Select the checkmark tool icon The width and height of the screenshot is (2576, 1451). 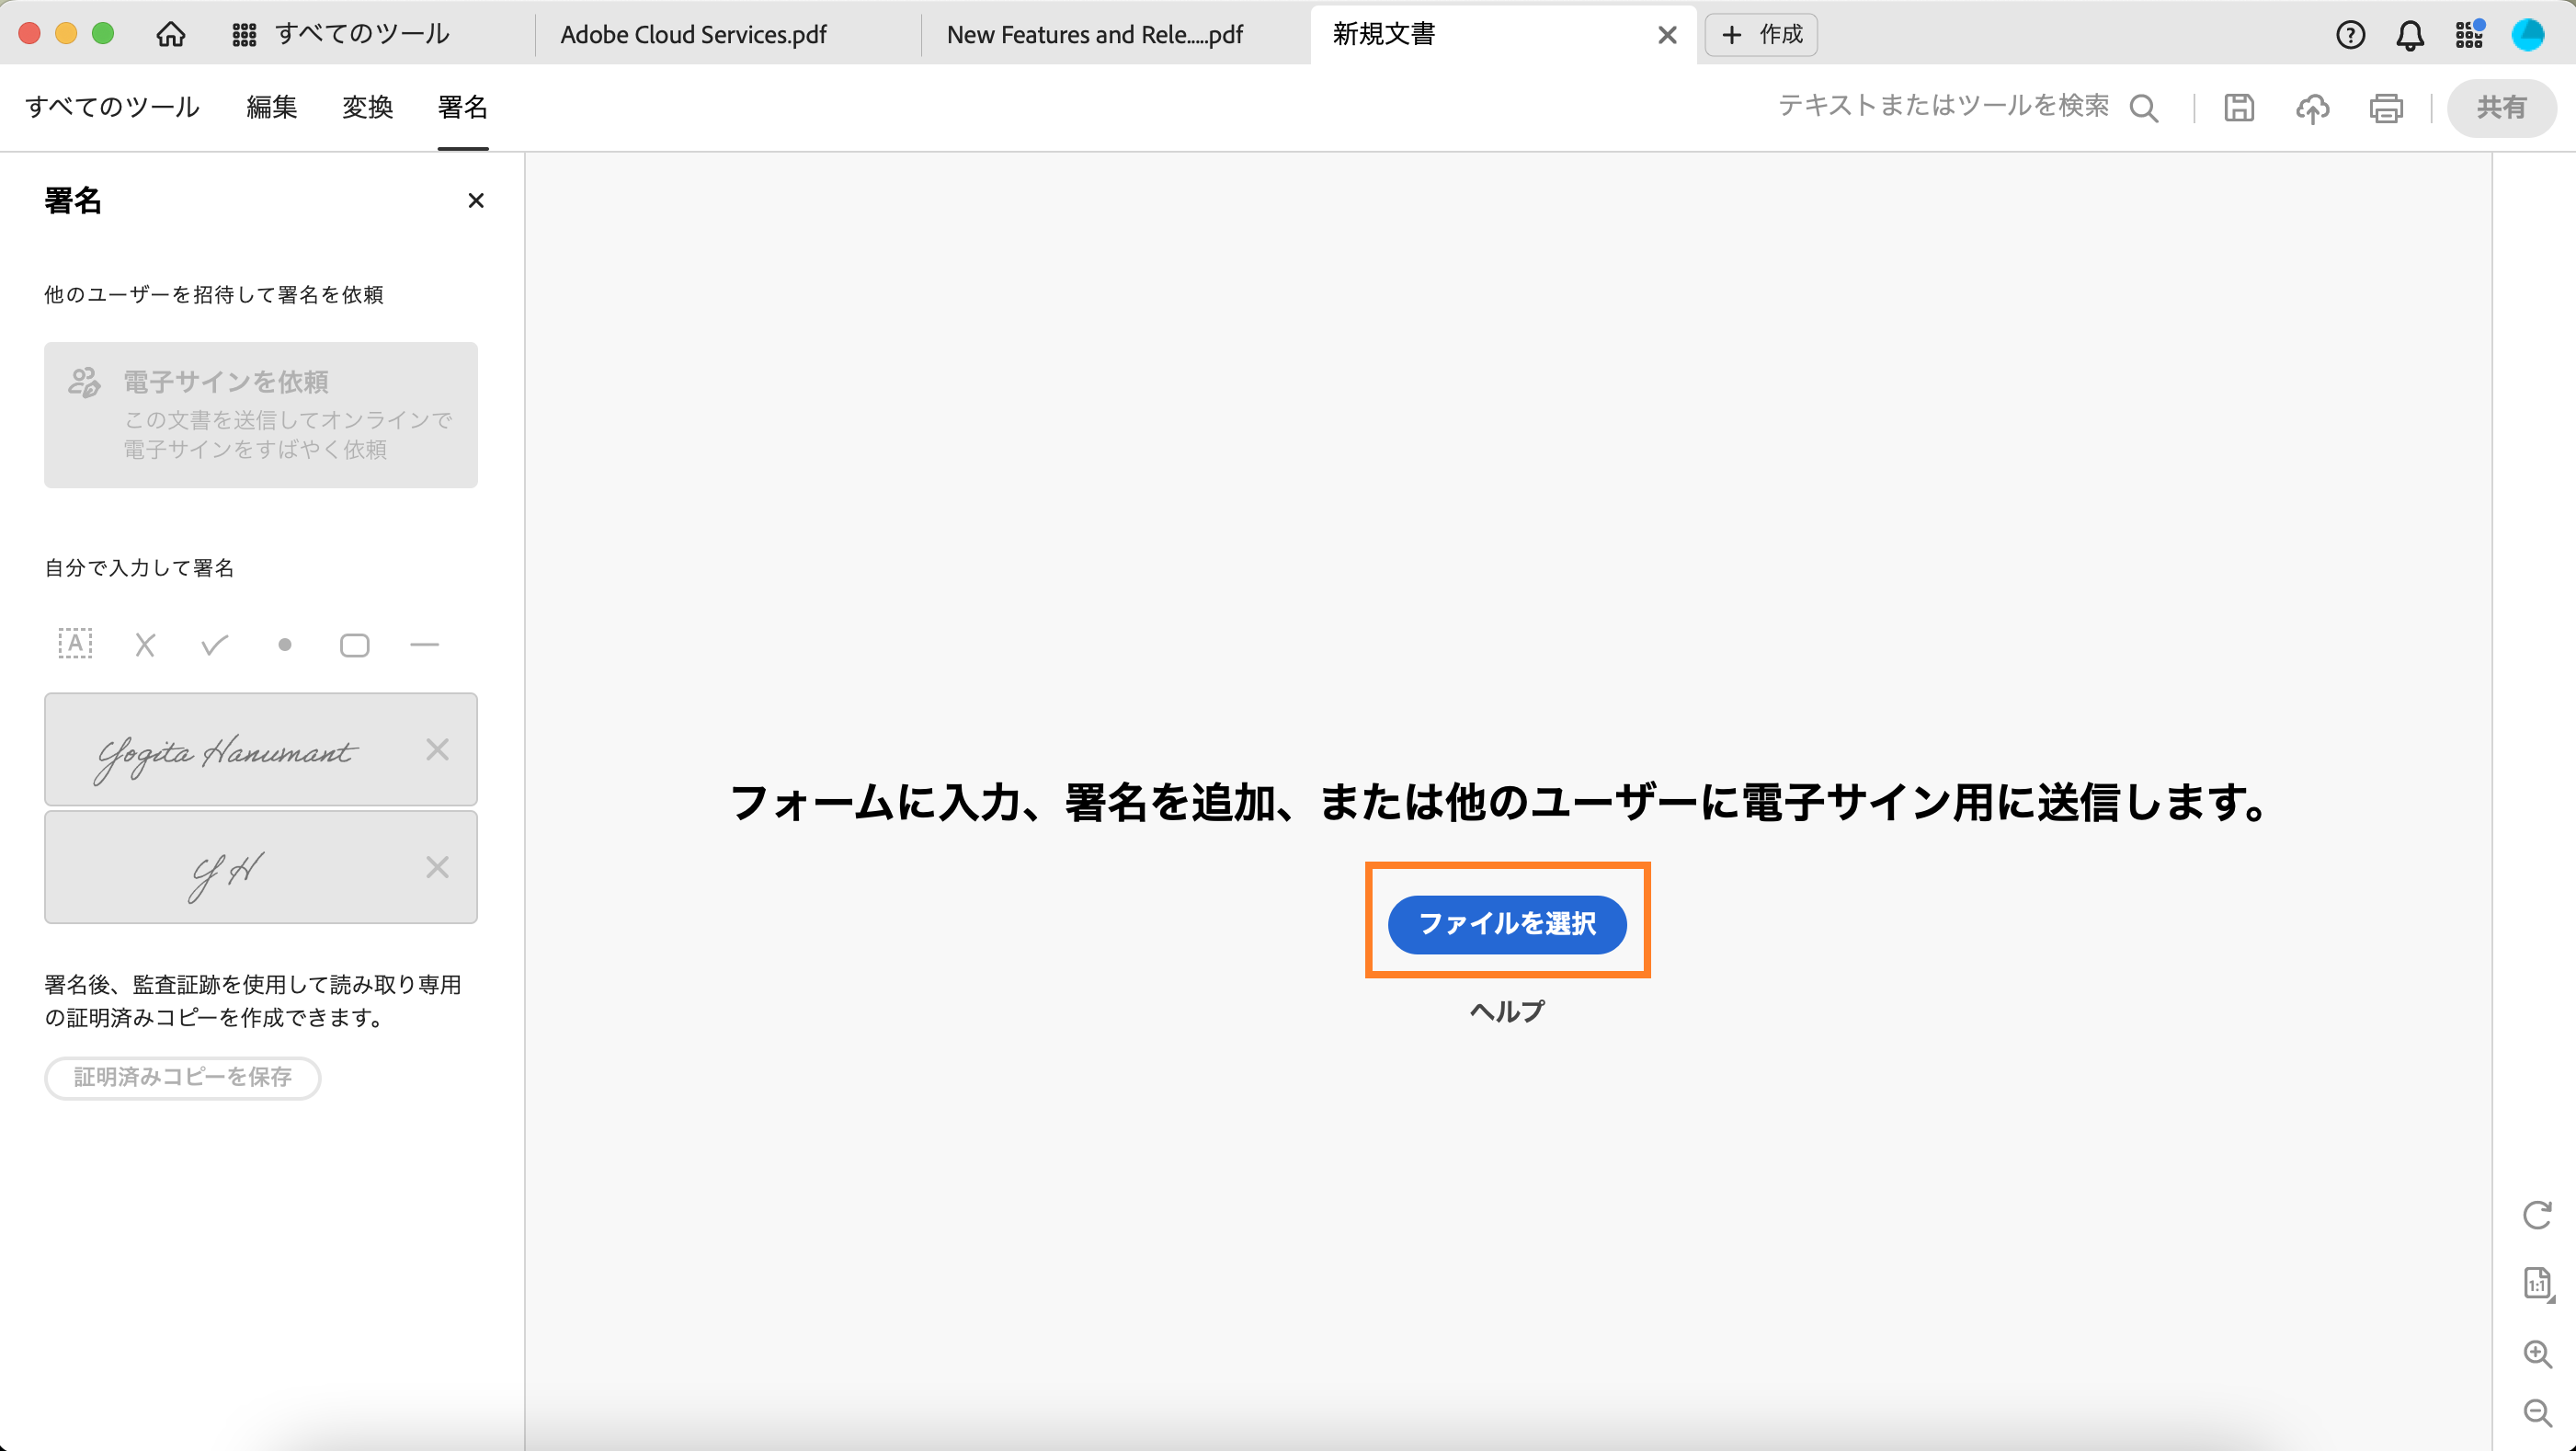214,645
